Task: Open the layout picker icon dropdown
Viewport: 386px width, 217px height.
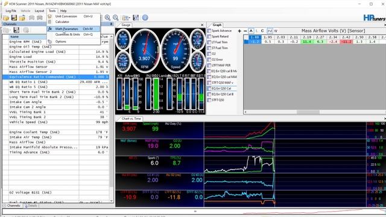Action: pyautogui.click(x=126, y=17)
